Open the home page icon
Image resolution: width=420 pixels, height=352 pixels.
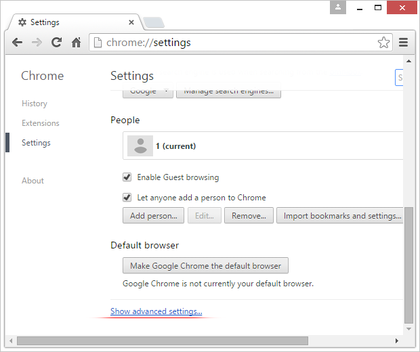coord(77,42)
